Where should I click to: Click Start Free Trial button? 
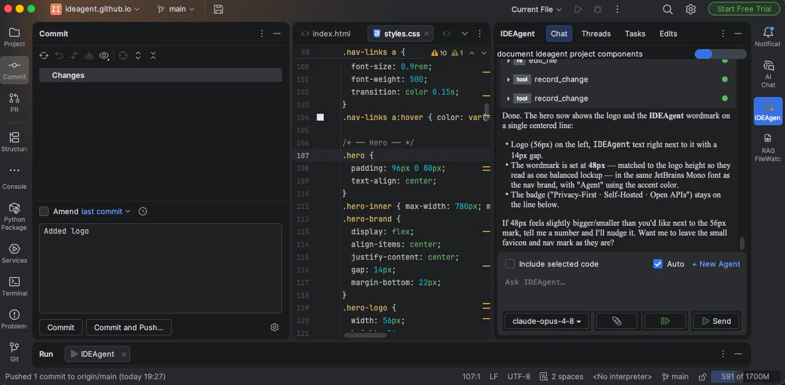coord(744,9)
